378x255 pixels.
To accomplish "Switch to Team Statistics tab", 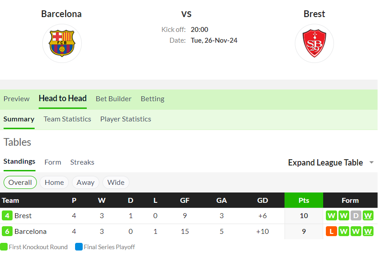I will click(x=67, y=119).
